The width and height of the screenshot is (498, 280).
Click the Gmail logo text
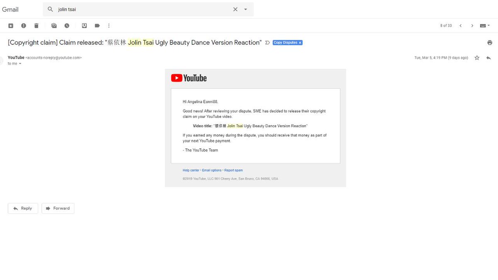tap(10, 9)
